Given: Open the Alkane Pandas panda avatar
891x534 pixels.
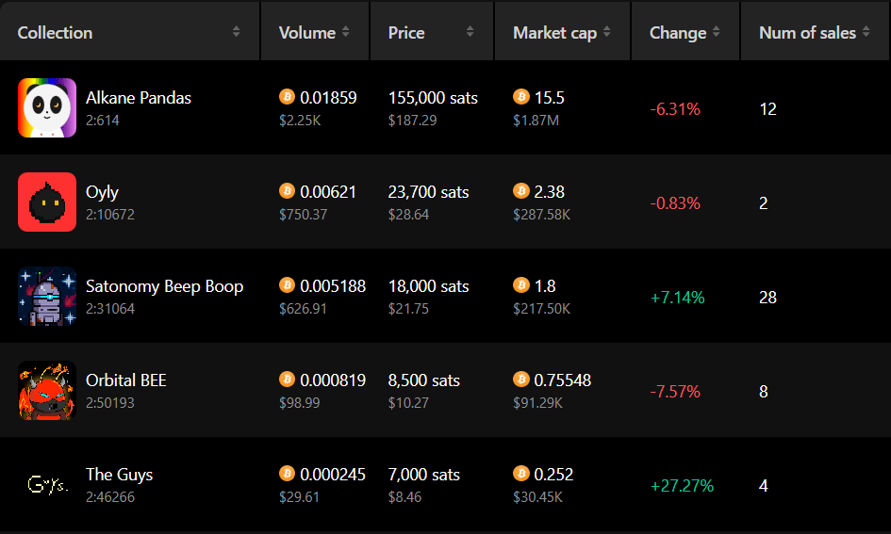Looking at the screenshot, I should [47, 107].
